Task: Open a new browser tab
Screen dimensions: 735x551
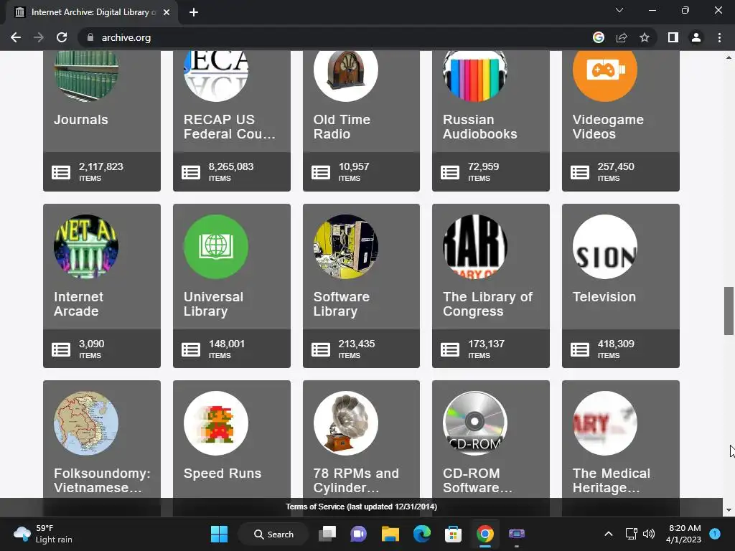Action: (194, 12)
